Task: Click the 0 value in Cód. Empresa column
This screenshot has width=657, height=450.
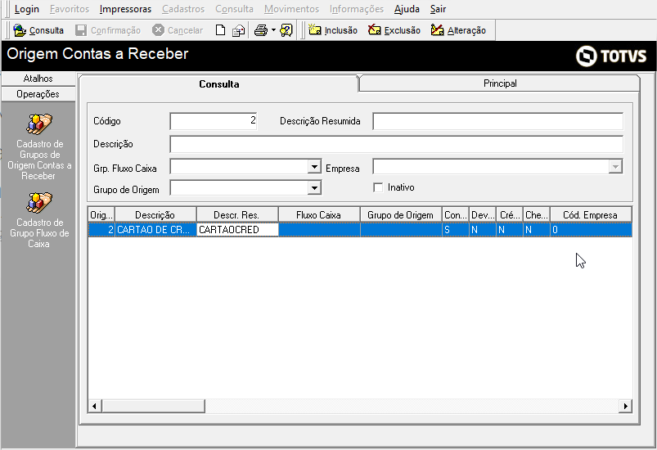Action: click(591, 230)
